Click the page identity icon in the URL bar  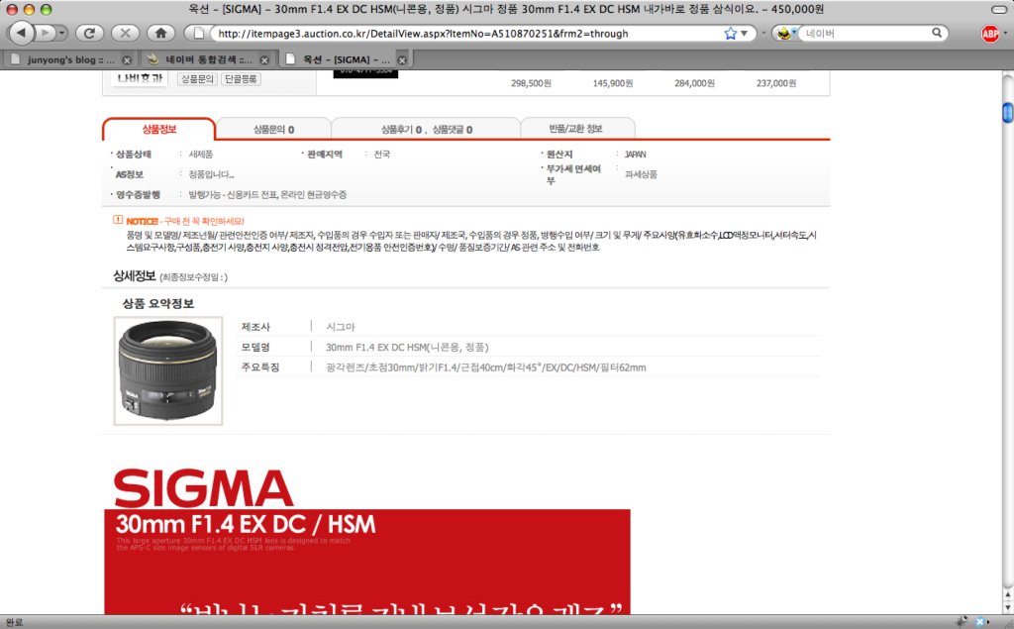pos(200,33)
